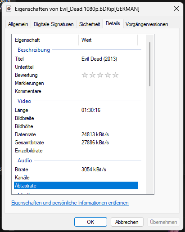Select the highlighted Abtastrate row
This screenshot has width=185, height=232.
click(x=76, y=186)
